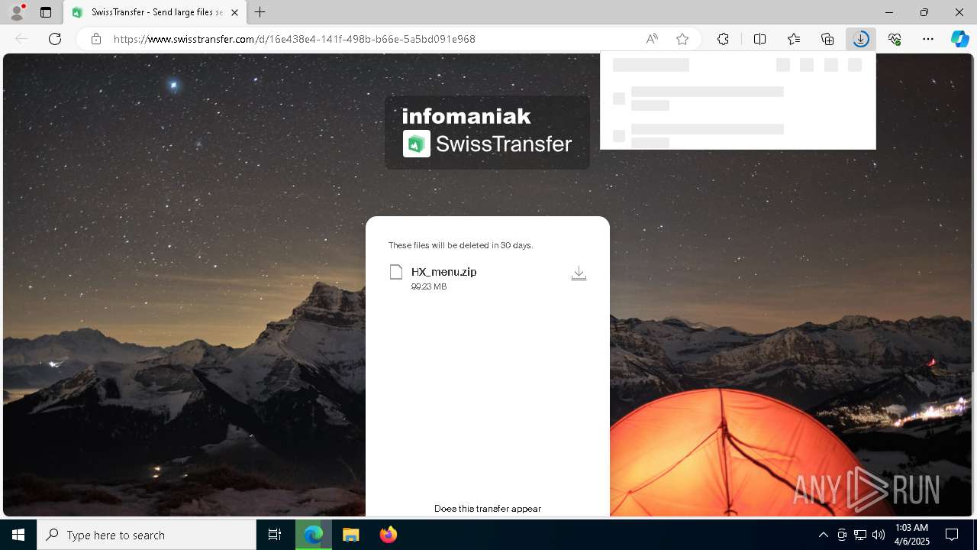The width and height of the screenshot is (977, 550).
Task: Click the HX_menu.zip file name
Action: [443, 272]
